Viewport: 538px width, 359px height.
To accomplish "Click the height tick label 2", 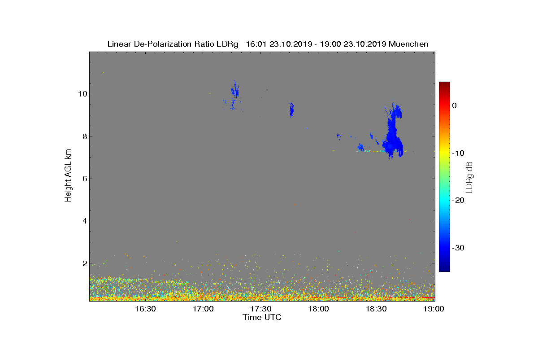I will [x=84, y=263].
